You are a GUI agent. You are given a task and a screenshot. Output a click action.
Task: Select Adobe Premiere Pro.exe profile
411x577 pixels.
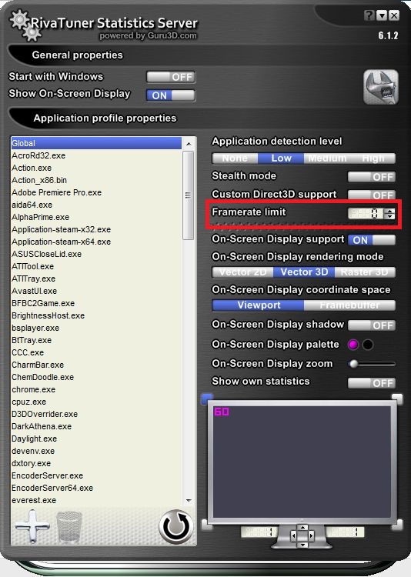point(96,192)
